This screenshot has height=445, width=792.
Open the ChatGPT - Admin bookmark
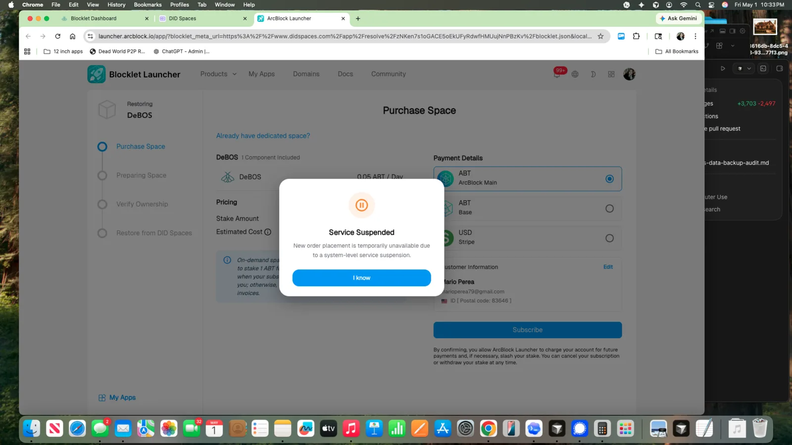coord(182,51)
